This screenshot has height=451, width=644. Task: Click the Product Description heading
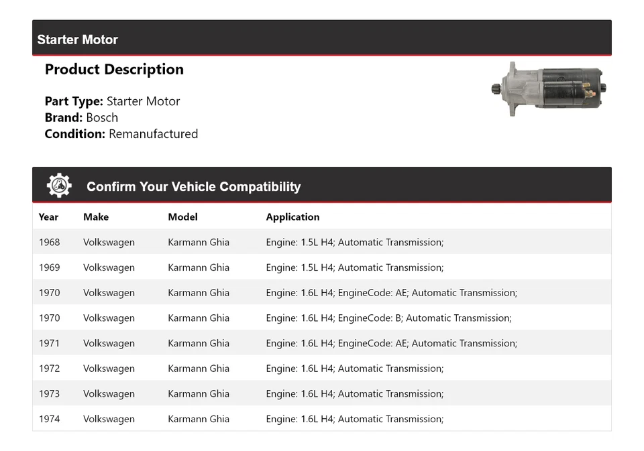(114, 70)
